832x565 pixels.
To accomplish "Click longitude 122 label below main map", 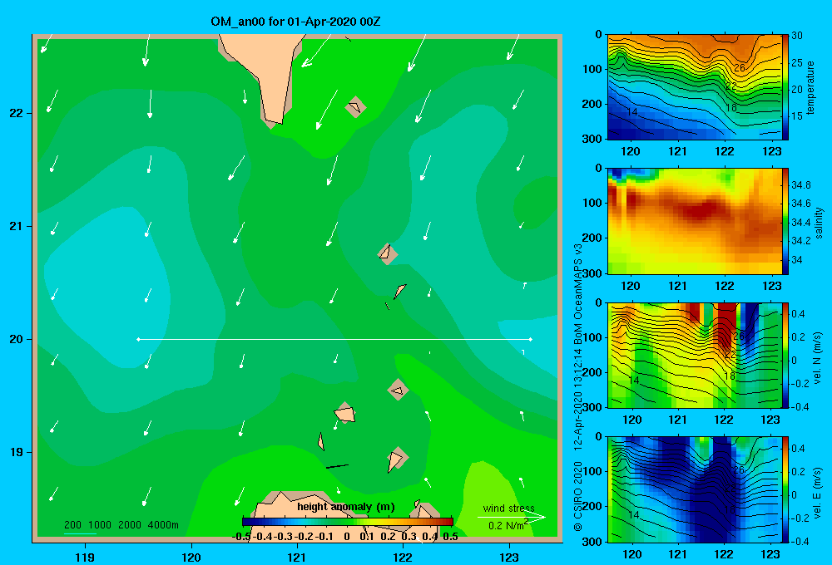I will coord(403,558).
